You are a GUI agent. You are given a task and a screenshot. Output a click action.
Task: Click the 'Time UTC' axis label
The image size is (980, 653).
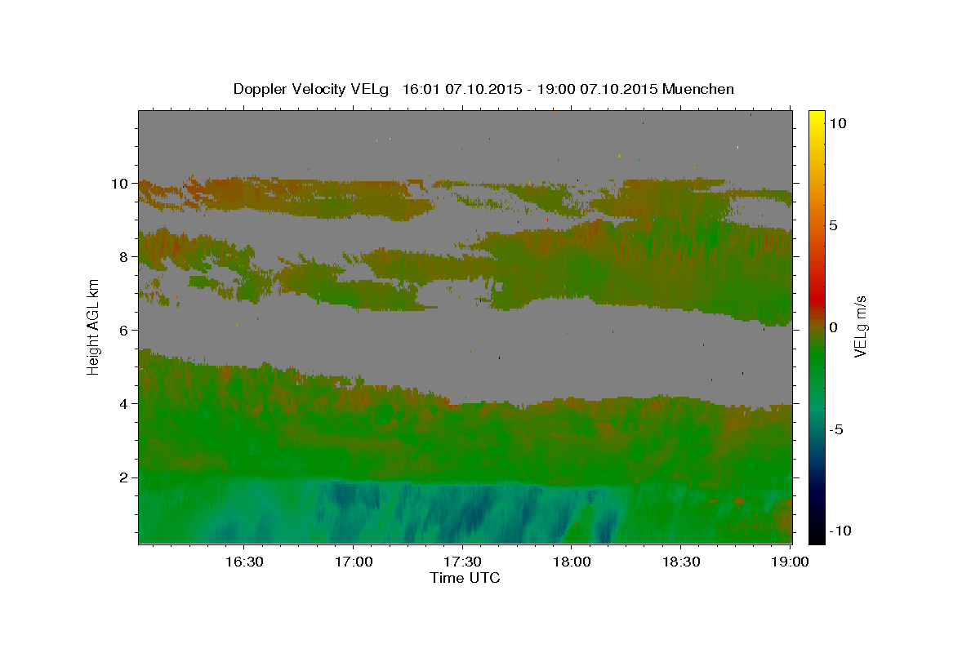tap(465, 578)
